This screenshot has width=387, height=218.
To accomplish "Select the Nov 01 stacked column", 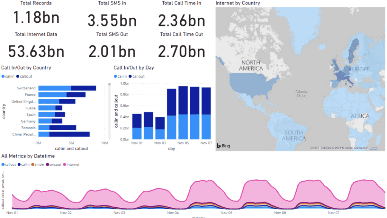I will [x=137, y=126].
